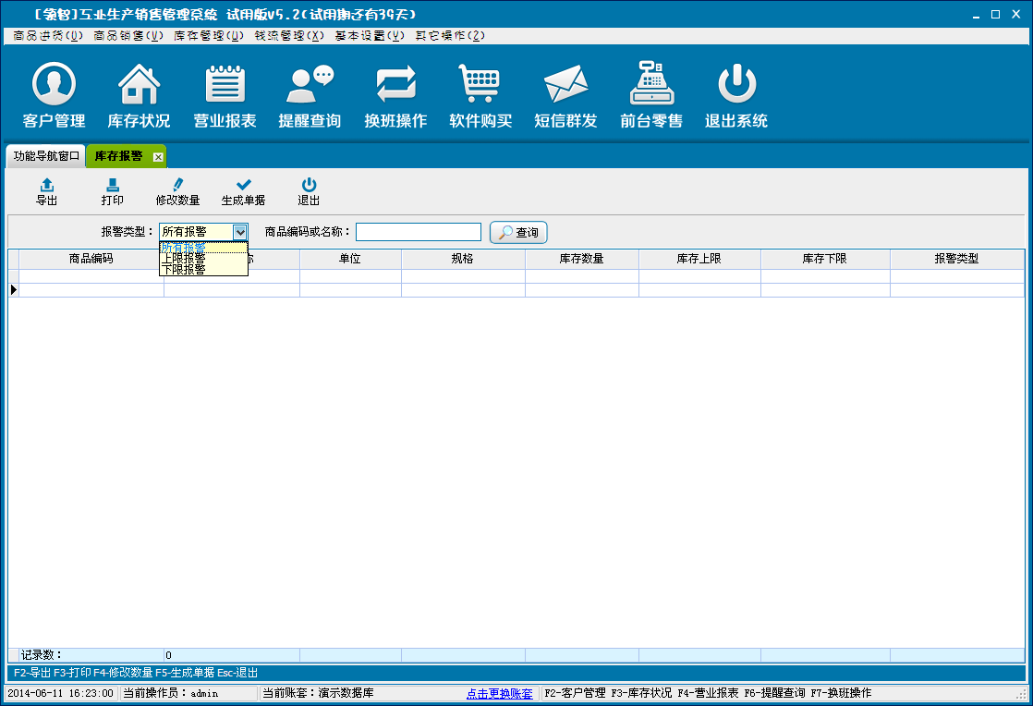Choose 下限报警 in the dropdown list
The width and height of the screenshot is (1033, 706).
184,270
